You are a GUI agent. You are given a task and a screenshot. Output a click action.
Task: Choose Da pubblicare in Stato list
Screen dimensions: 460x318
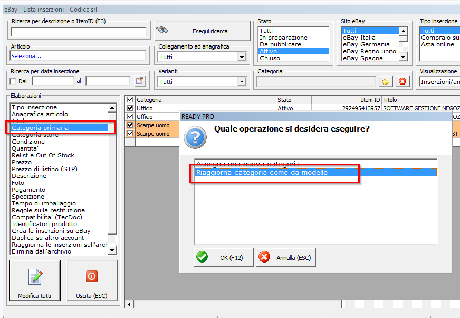coord(293,44)
